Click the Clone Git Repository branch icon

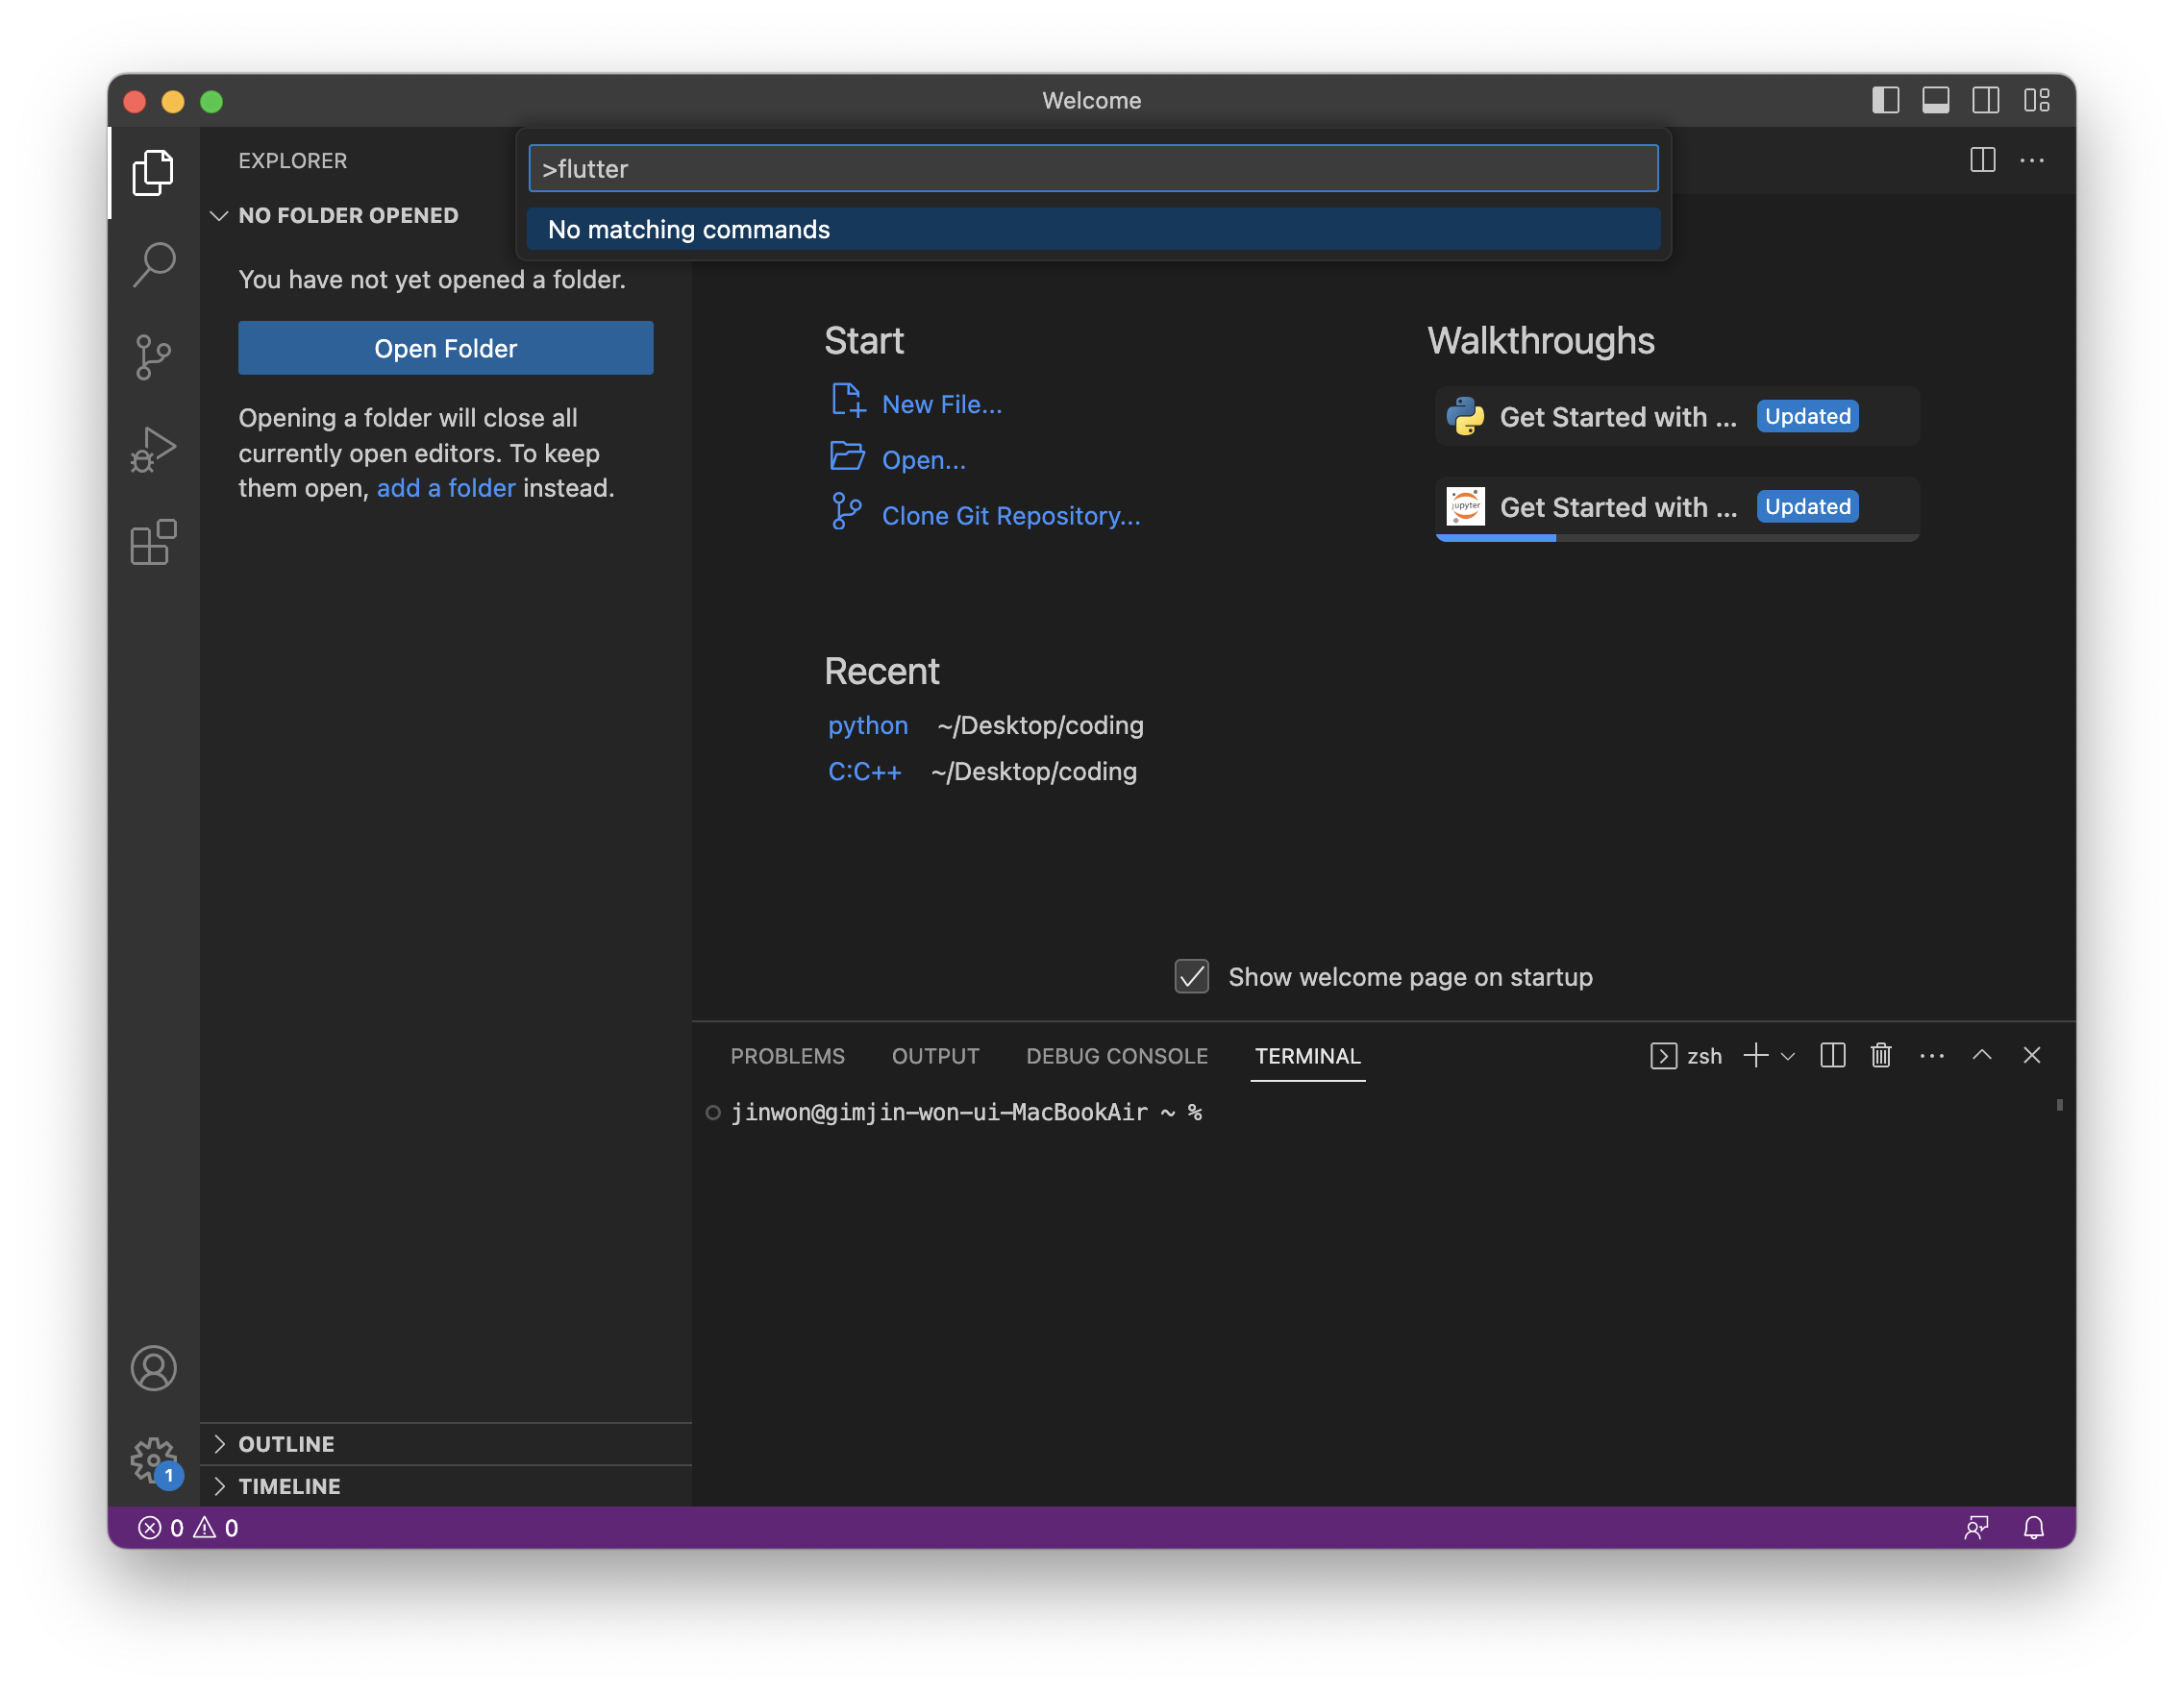[846, 512]
